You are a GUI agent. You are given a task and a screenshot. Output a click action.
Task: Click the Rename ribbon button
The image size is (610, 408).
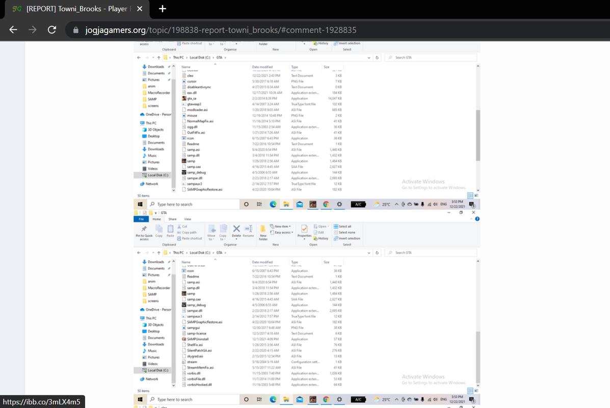[x=248, y=231]
